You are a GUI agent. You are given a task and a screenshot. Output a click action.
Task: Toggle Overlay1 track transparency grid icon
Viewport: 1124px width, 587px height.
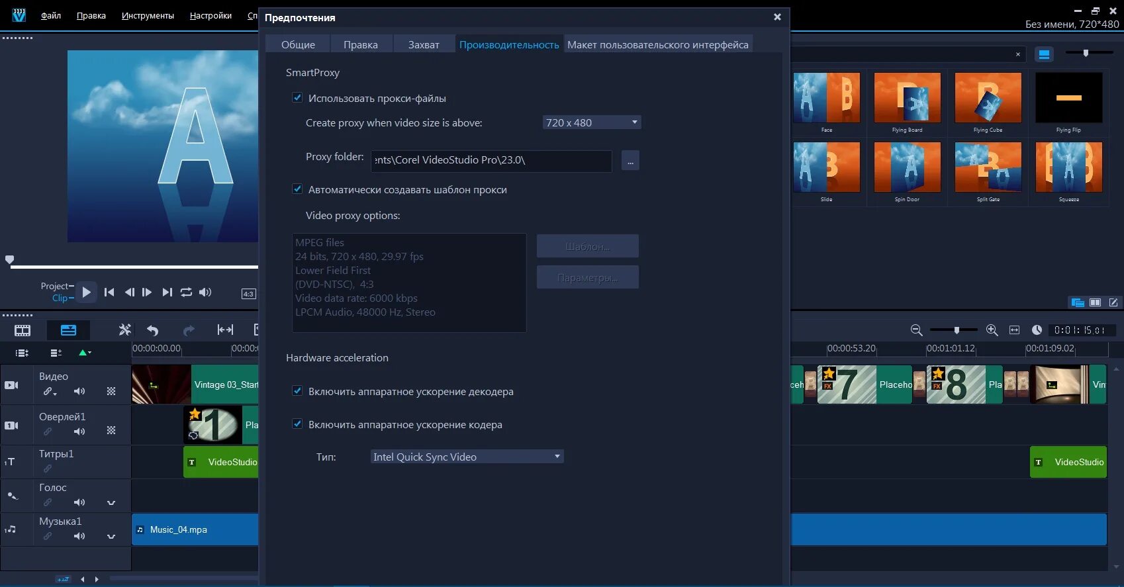(111, 430)
